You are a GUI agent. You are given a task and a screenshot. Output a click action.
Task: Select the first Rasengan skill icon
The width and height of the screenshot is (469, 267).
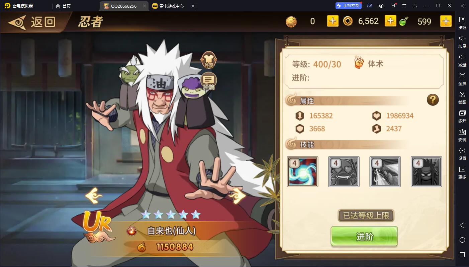click(x=302, y=172)
